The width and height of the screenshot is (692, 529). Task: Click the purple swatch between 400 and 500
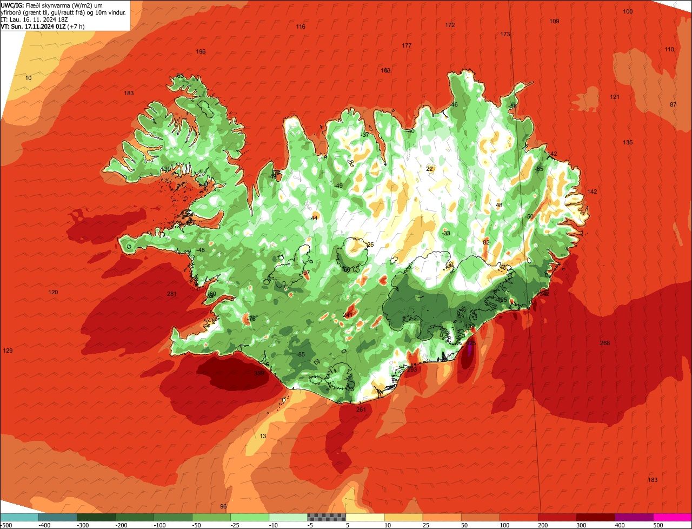point(633,517)
